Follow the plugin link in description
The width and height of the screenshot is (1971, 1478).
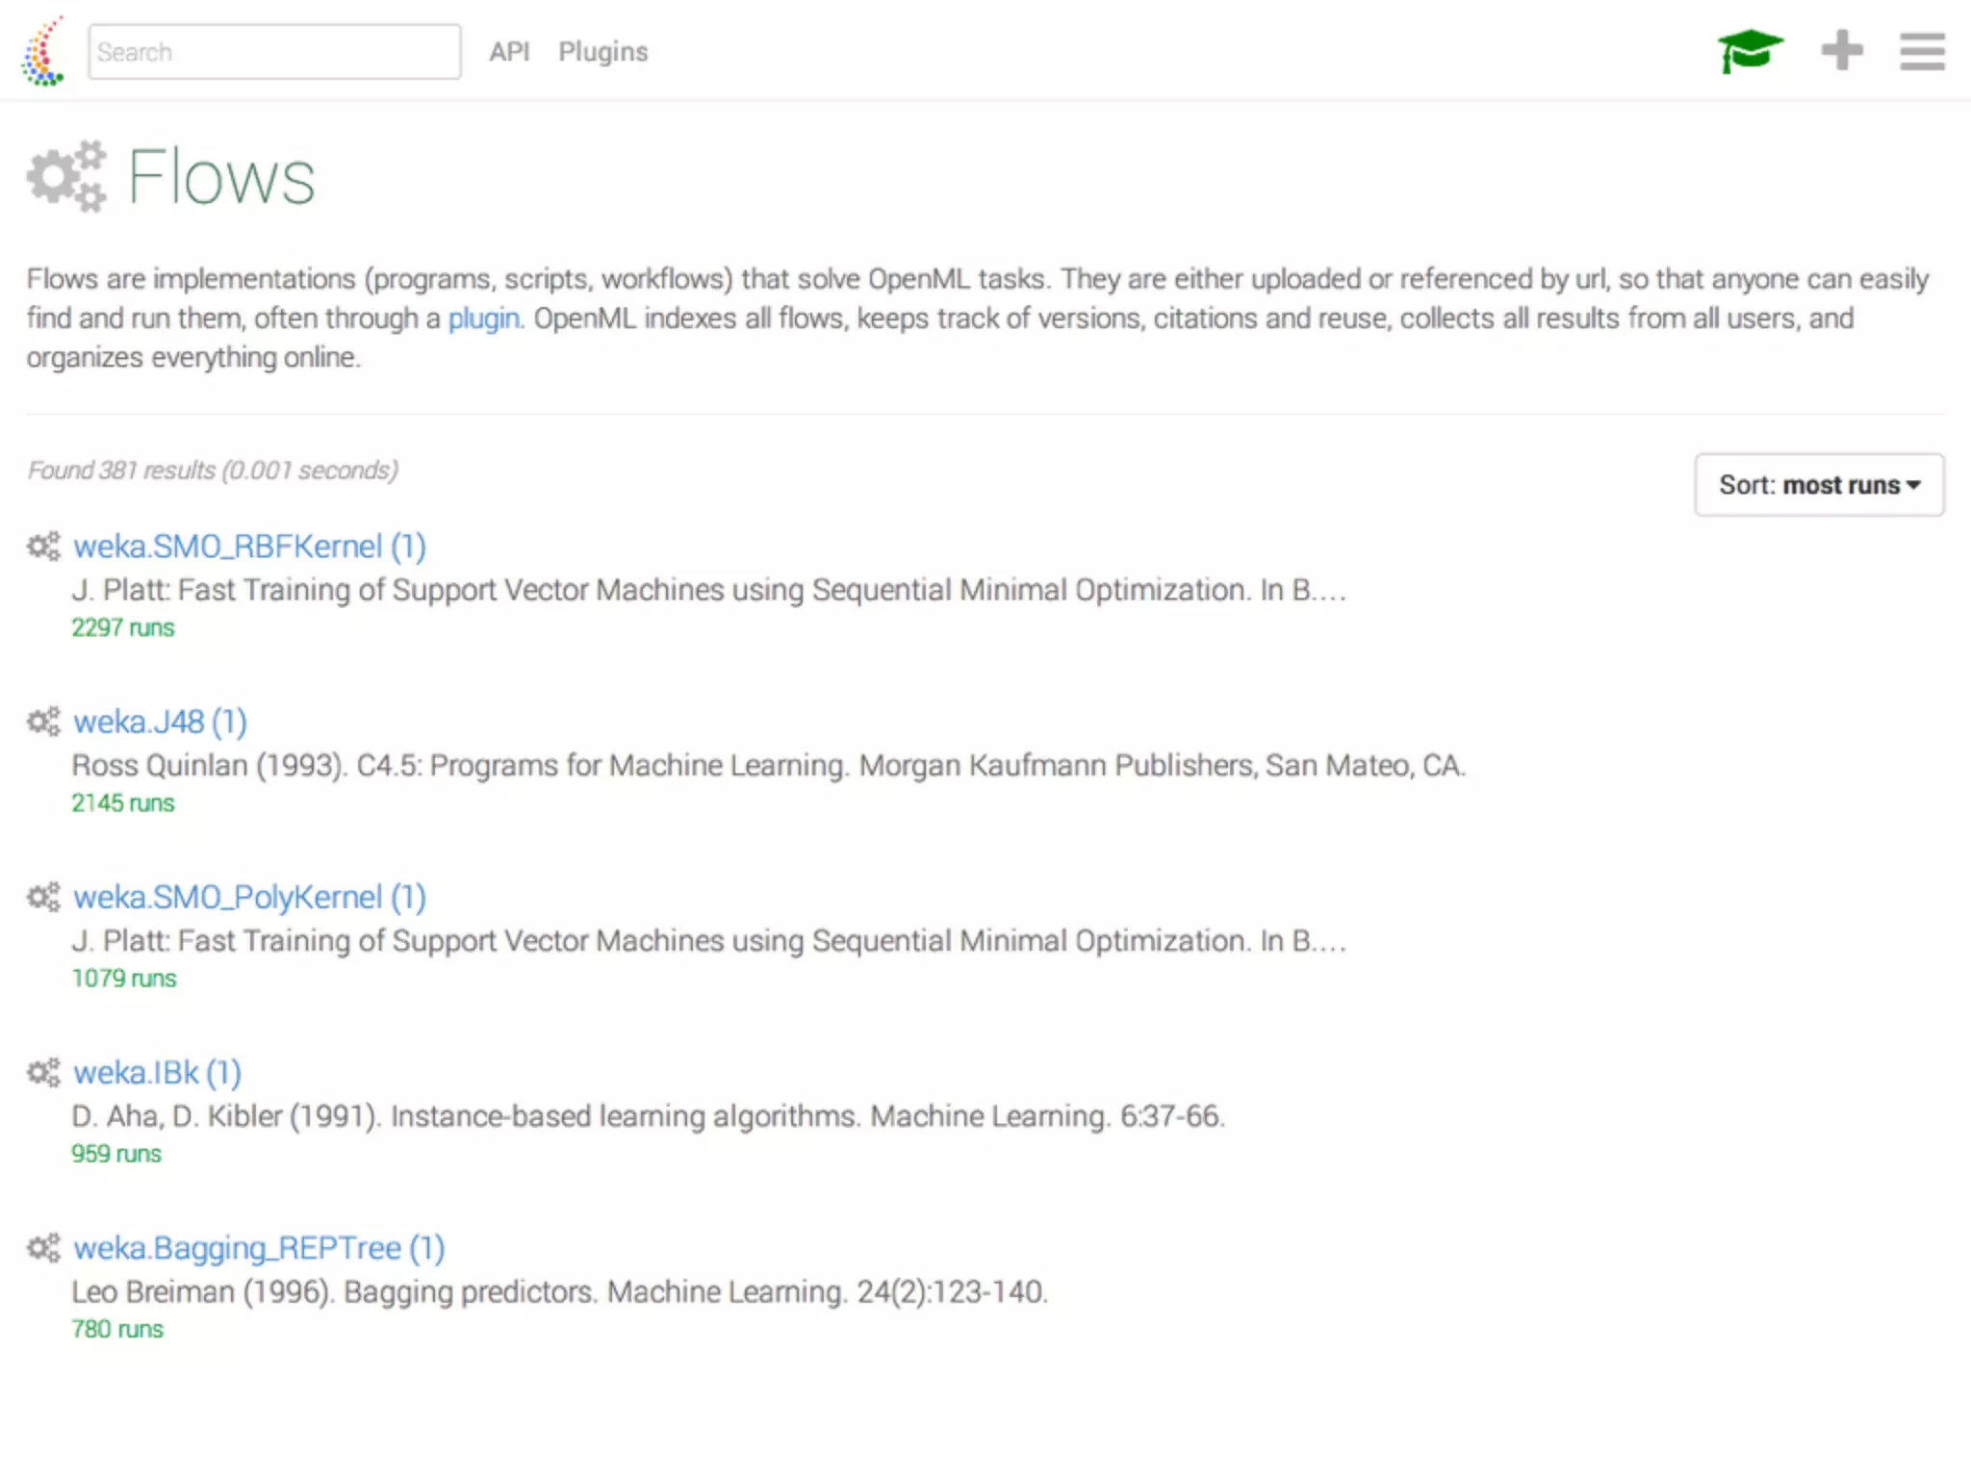(x=484, y=319)
